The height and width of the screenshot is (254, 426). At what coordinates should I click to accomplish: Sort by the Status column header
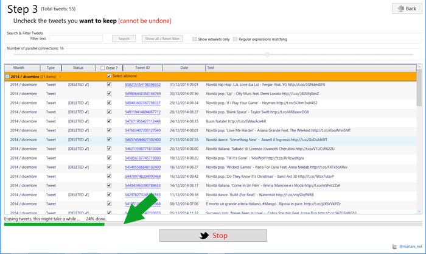coord(79,68)
